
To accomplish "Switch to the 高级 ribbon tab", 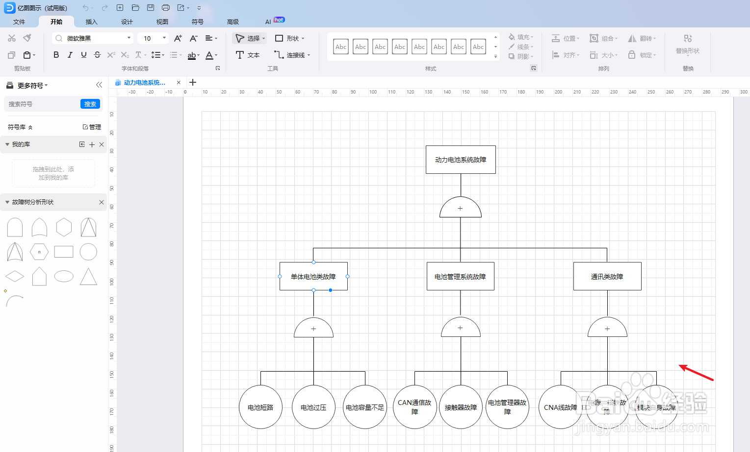I will click(233, 22).
